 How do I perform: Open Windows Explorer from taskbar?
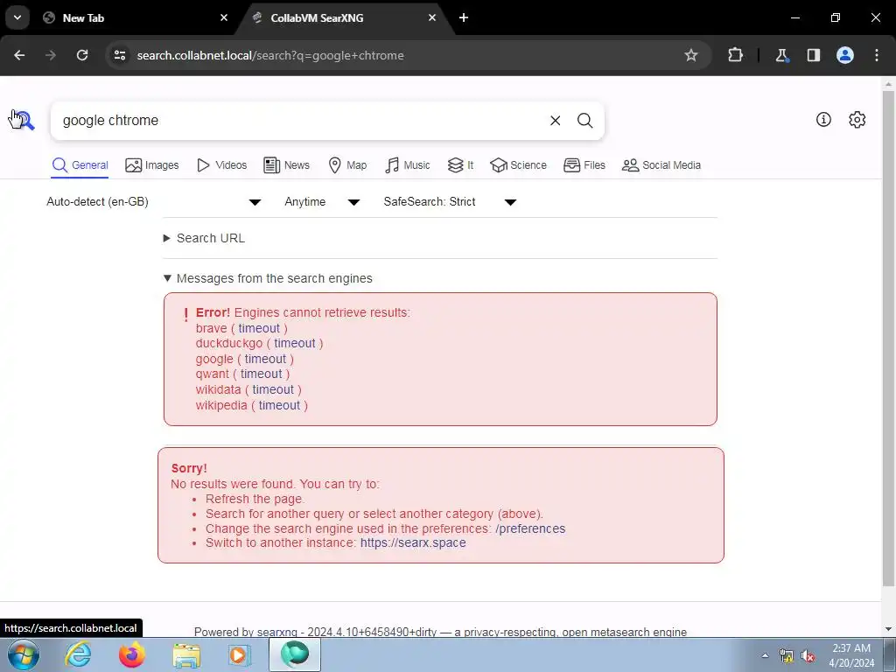pos(186,654)
